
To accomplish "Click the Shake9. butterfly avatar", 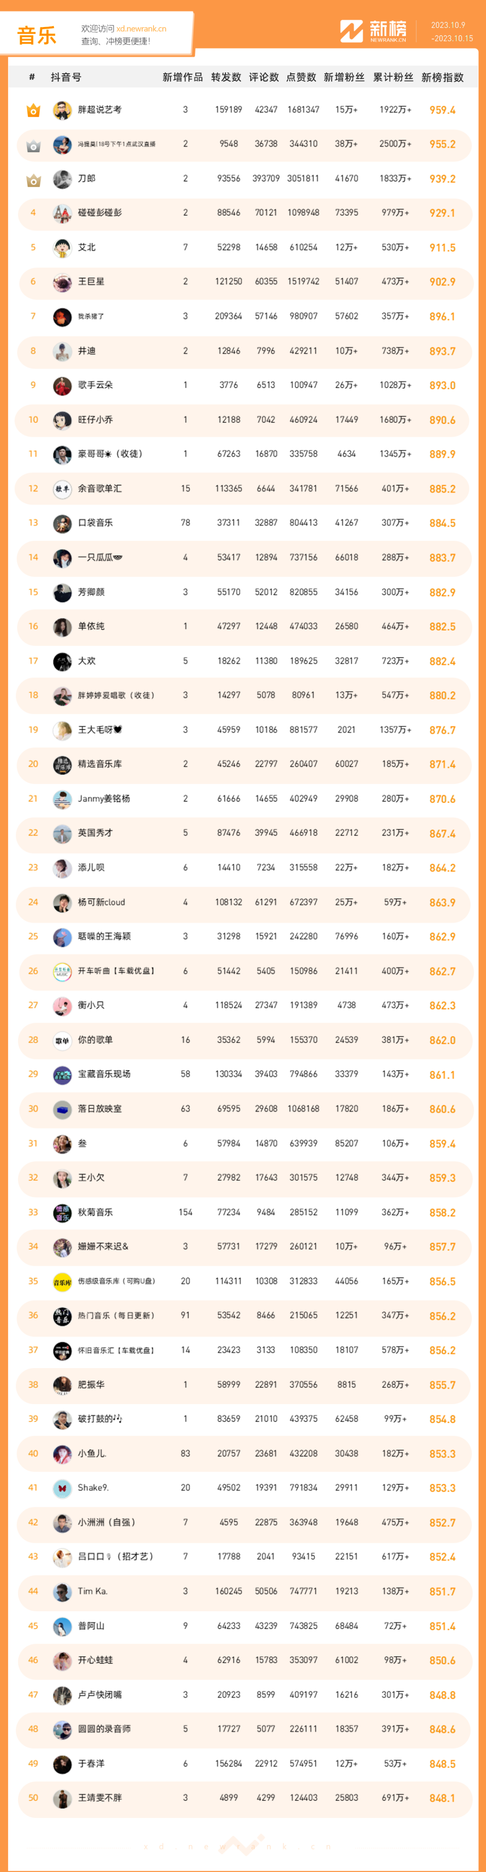I will click(63, 1487).
